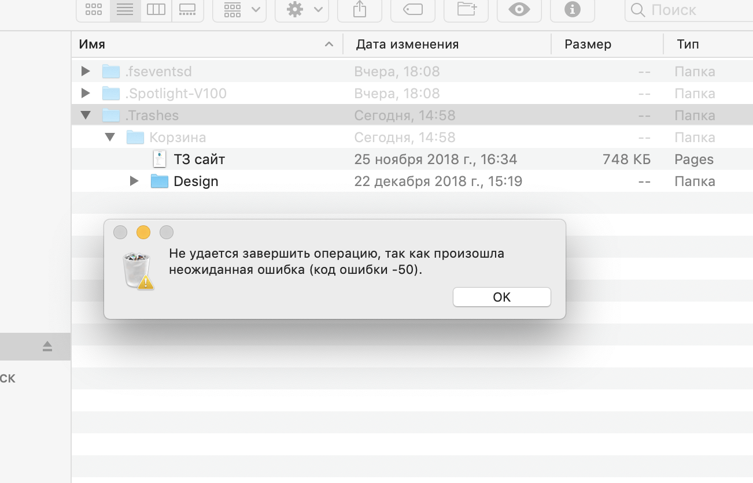Select the ТЗ сайт file name
The image size is (753, 483).
[199, 159]
